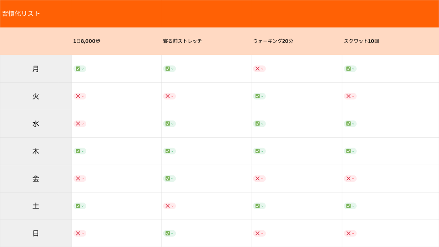This screenshot has width=439, height=247.
Task: Click the red X icon for 金 1日8,000歩
Action: coord(78,178)
